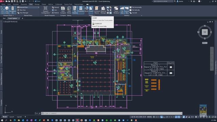Close the Count Update file tab
Image resolution: width=217 pixels, height=122 pixels.
point(19,18)
